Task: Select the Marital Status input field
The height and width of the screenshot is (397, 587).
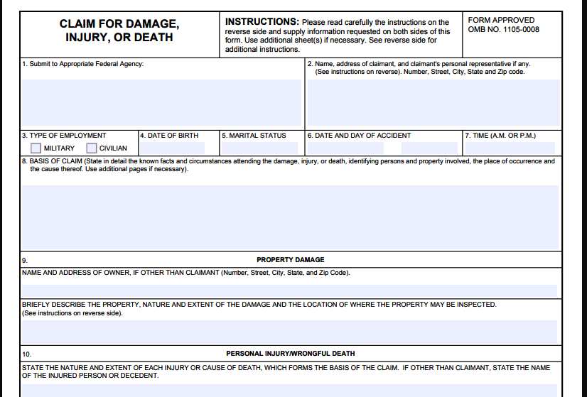Action: (x=259, y=148)
